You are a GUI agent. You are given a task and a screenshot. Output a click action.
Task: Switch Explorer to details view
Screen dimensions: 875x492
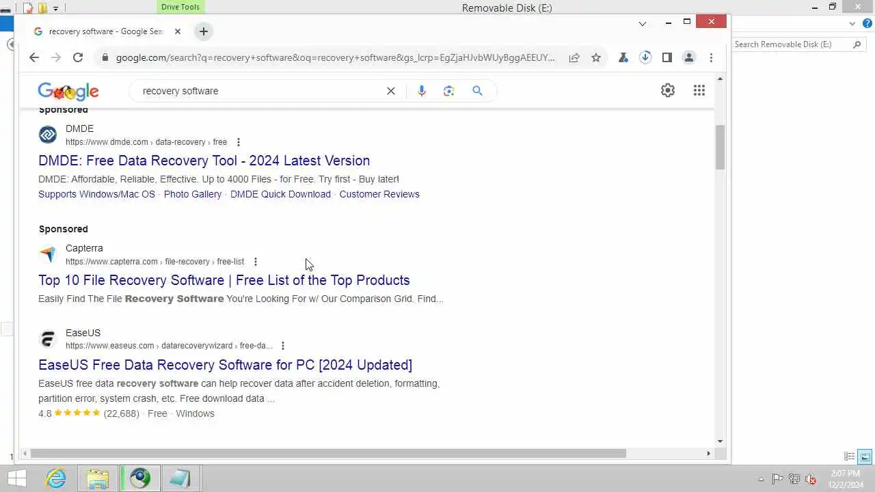coord(850,456)
